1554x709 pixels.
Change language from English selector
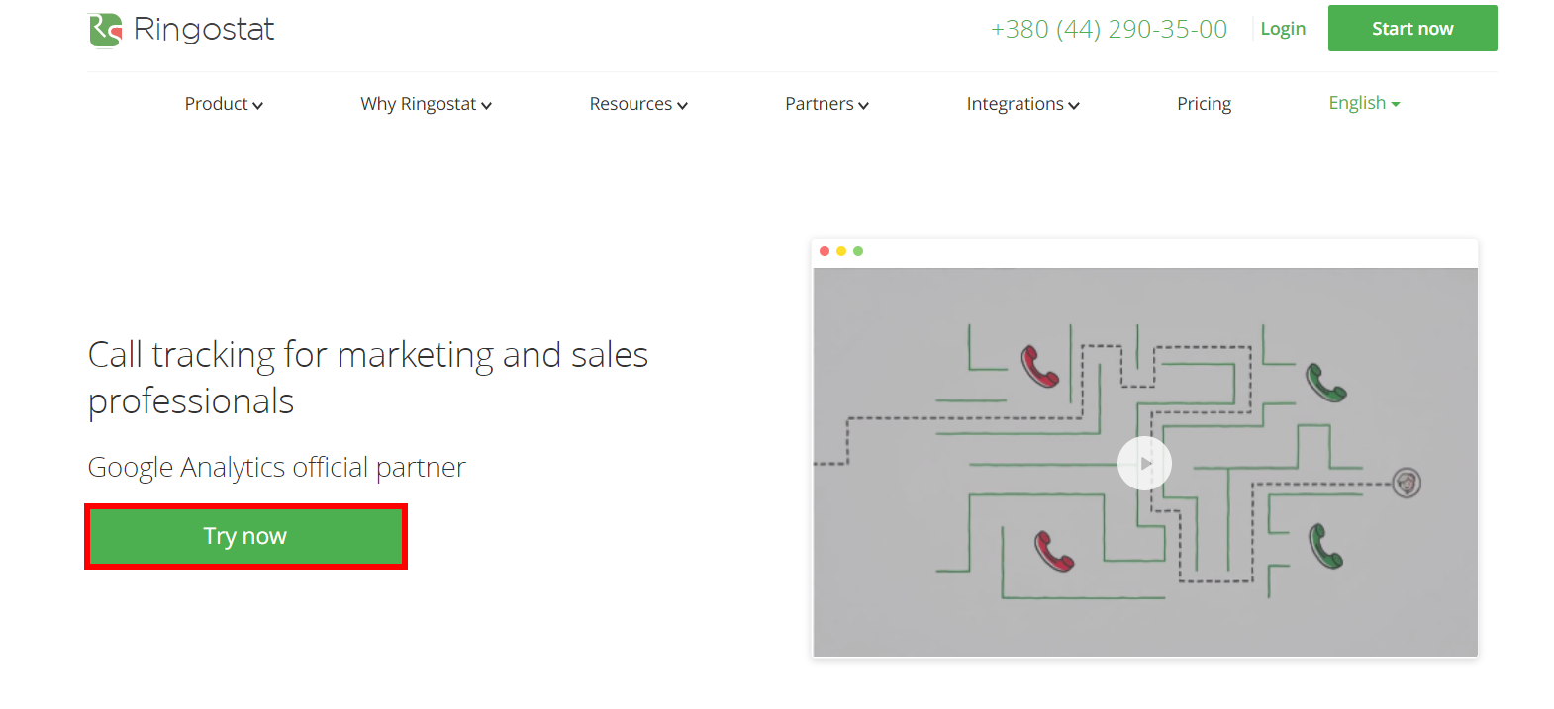click(x=1364, y=103)
